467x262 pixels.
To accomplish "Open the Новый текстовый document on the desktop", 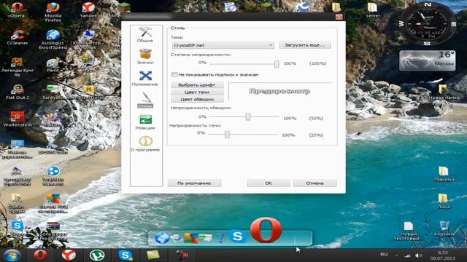I will 409,231.
